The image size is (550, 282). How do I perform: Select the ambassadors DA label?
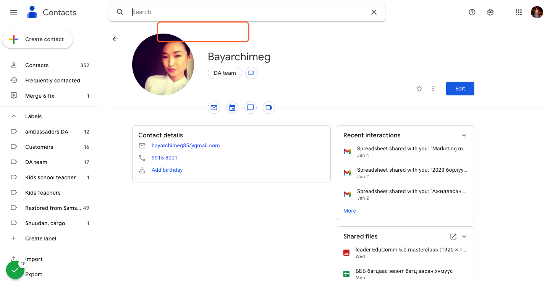tap(50, 132)
